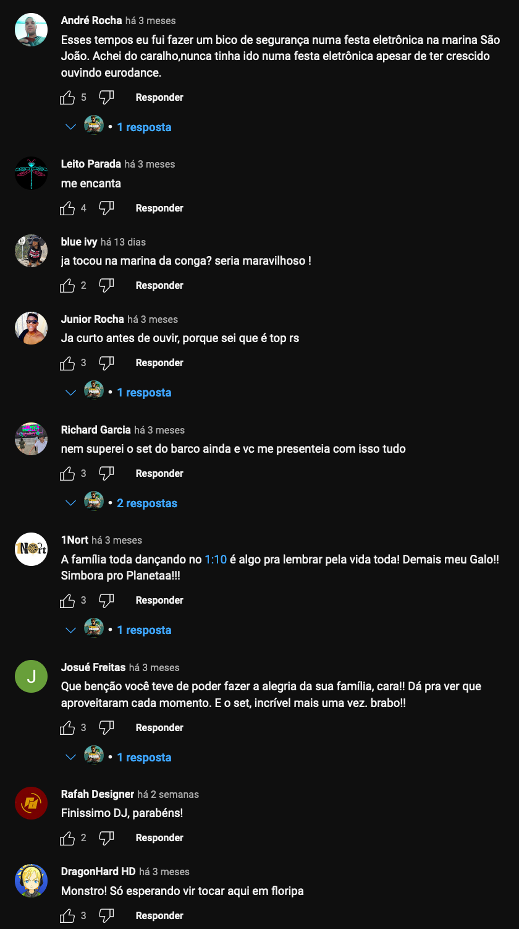The width and height of the screenshot is (519, 929).
Task: Open 1Nort's channel avatar
Action: click(x=31, y=549)
